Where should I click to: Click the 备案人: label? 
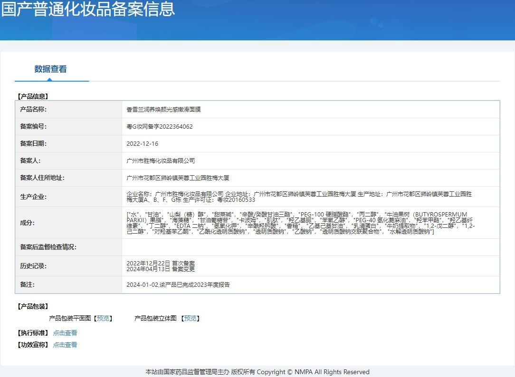point(30,161)
